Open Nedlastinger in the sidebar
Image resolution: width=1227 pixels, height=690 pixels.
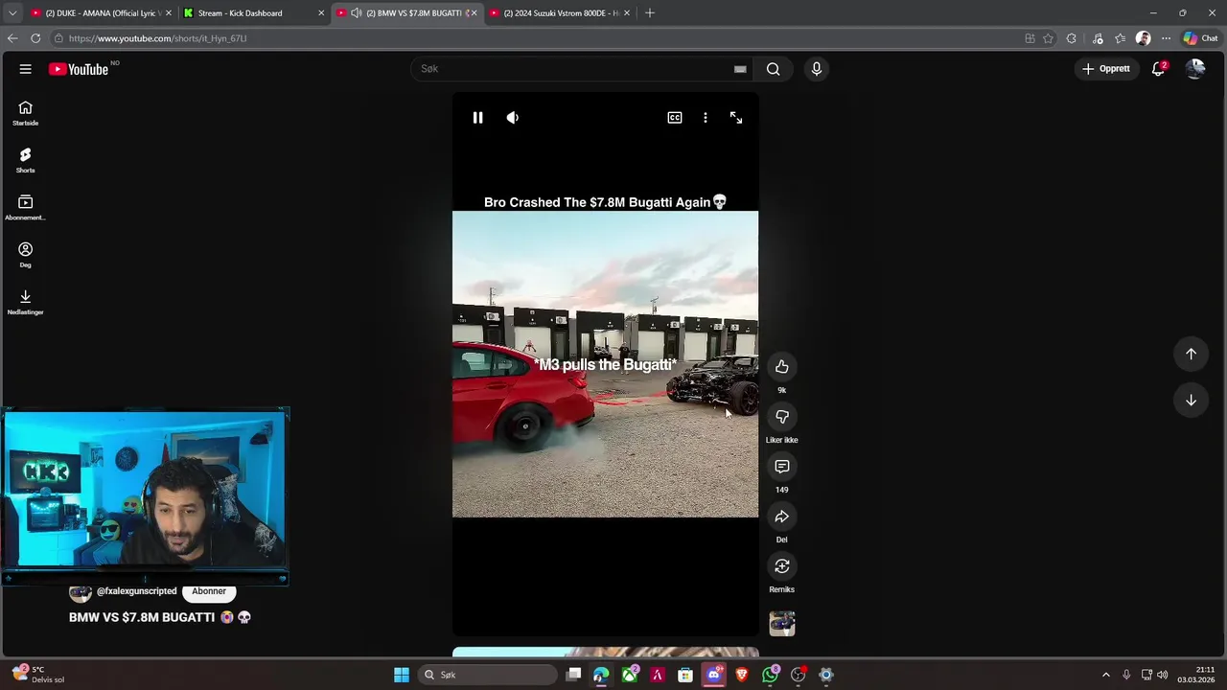pyautogui.click(x=26, y=301)
